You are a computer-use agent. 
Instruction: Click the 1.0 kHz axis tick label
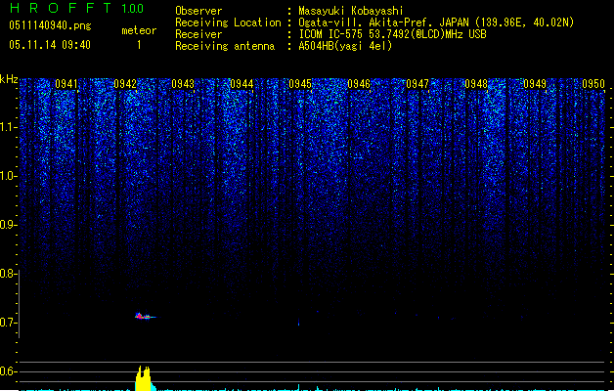click(8, 176)
